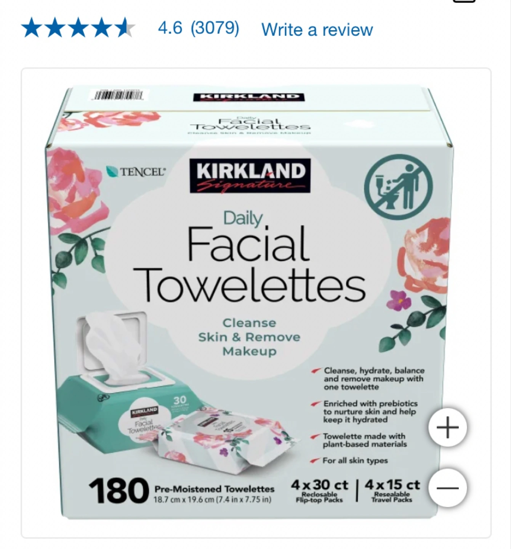Click the half-filled fifth rating star
The width and height of the screenshot is (511, 549).
124,29
